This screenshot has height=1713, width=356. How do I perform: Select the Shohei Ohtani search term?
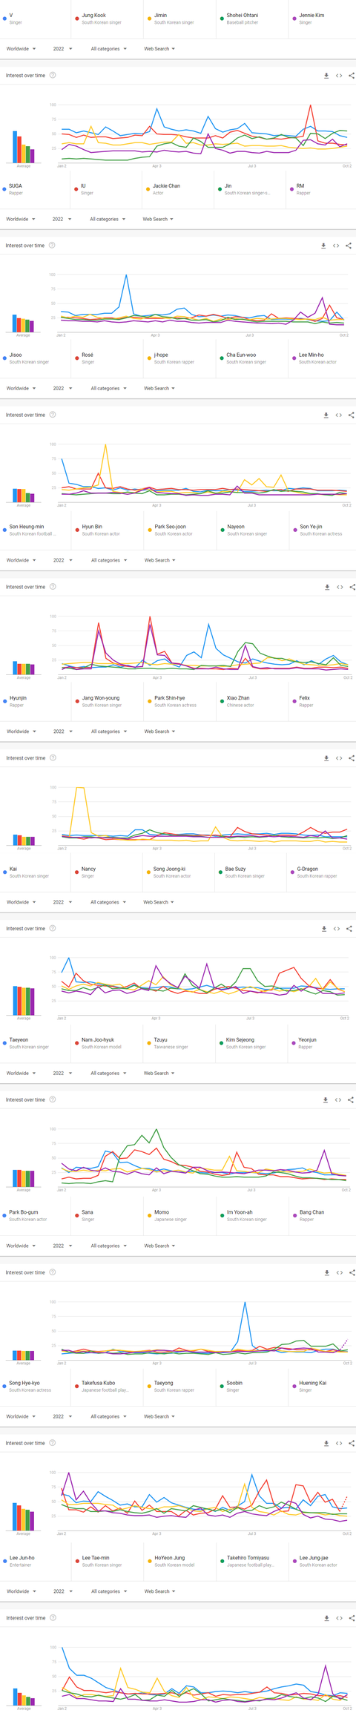click(251, 19)
